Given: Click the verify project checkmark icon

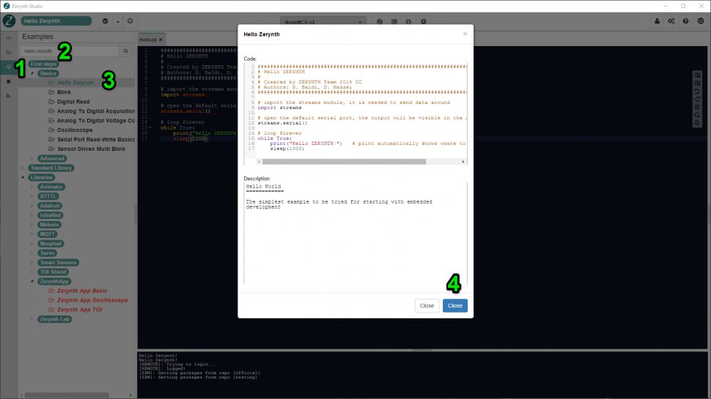Looking at the screenshot, I should pos(106,21).
